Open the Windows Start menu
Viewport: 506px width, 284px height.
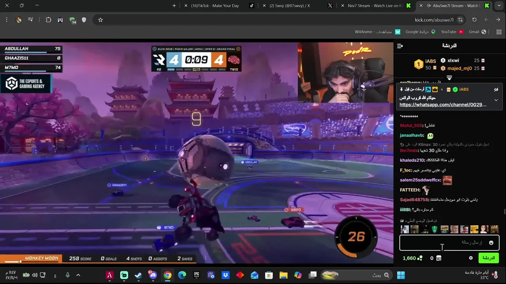401,275
